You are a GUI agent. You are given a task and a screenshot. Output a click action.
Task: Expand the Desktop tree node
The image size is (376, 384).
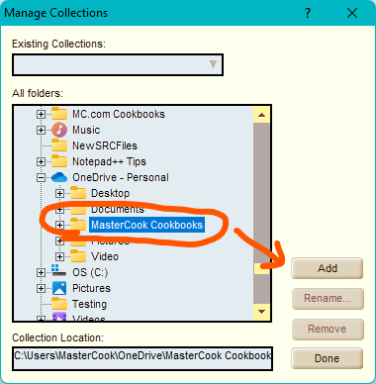pyautogui.click(x=59, y=193)
